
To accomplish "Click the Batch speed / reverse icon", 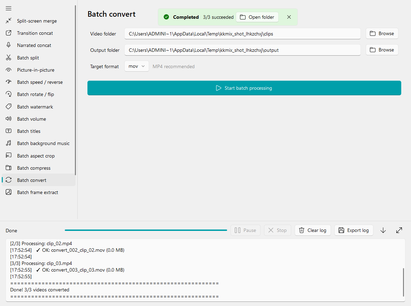I will click(x=9, y=82).
